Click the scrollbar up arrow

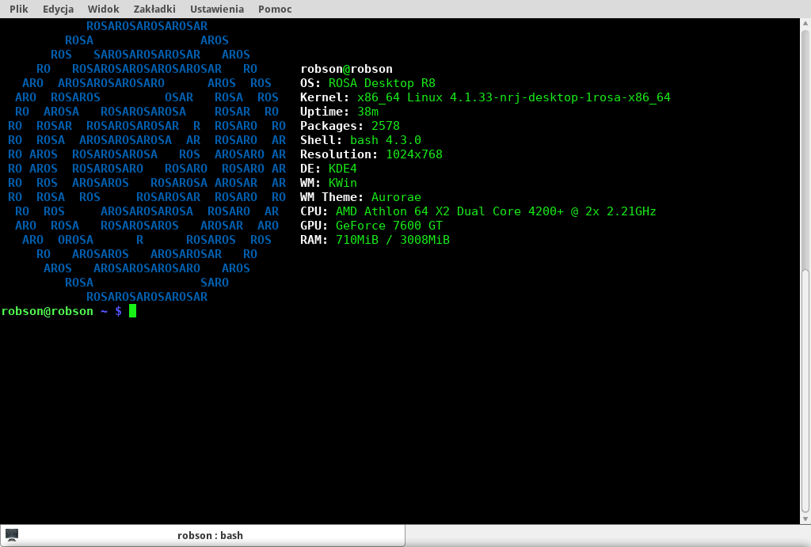click(805, 23)
